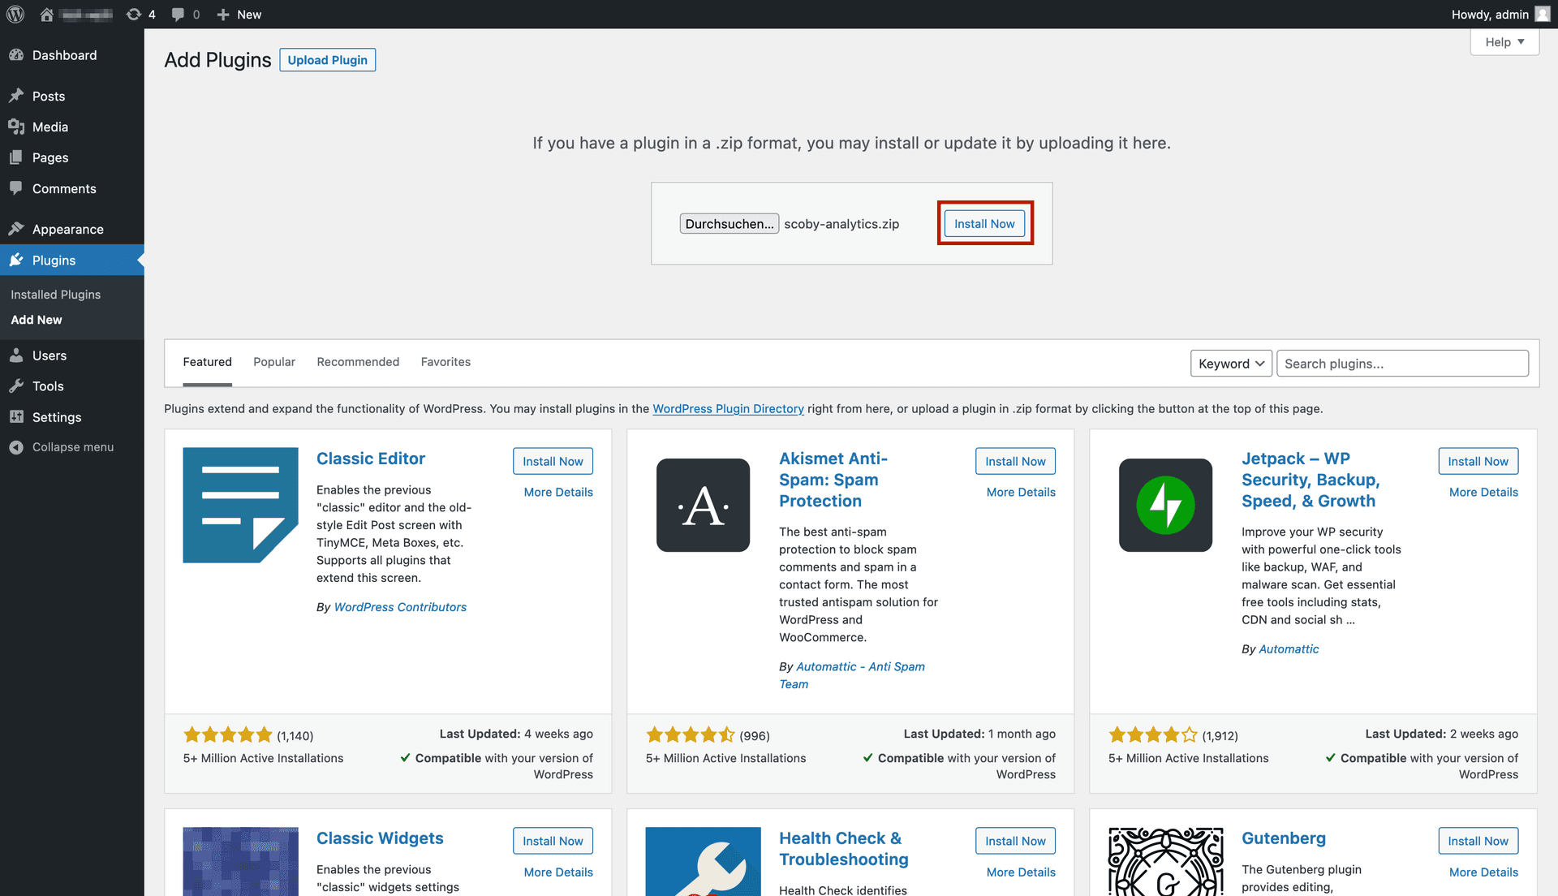
Task: Open Installed Plugins submenu item
Action: pos(56,295)
